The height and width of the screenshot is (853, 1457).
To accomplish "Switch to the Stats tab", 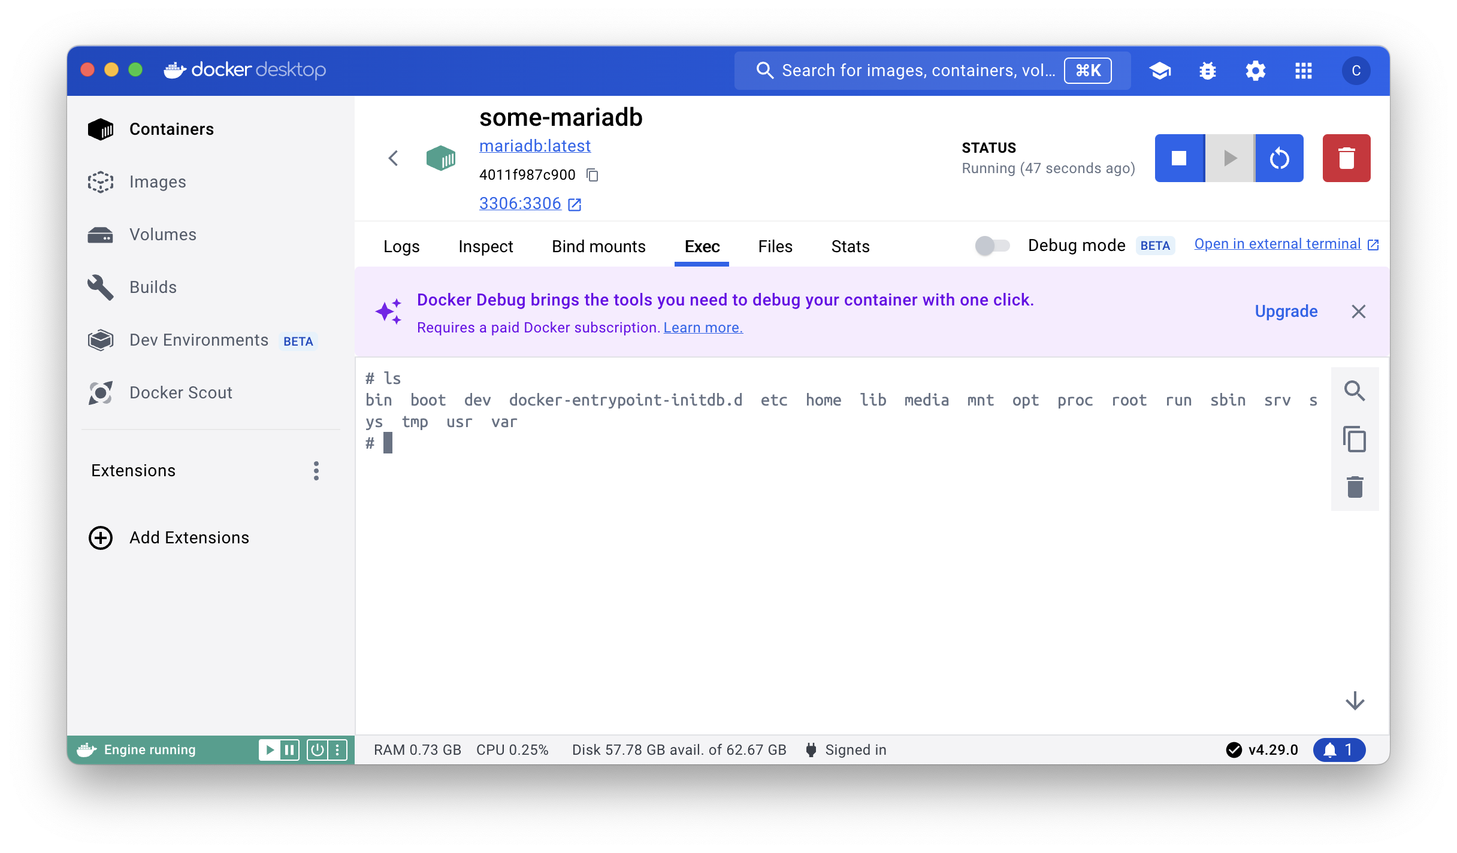I will click(850, 246).
